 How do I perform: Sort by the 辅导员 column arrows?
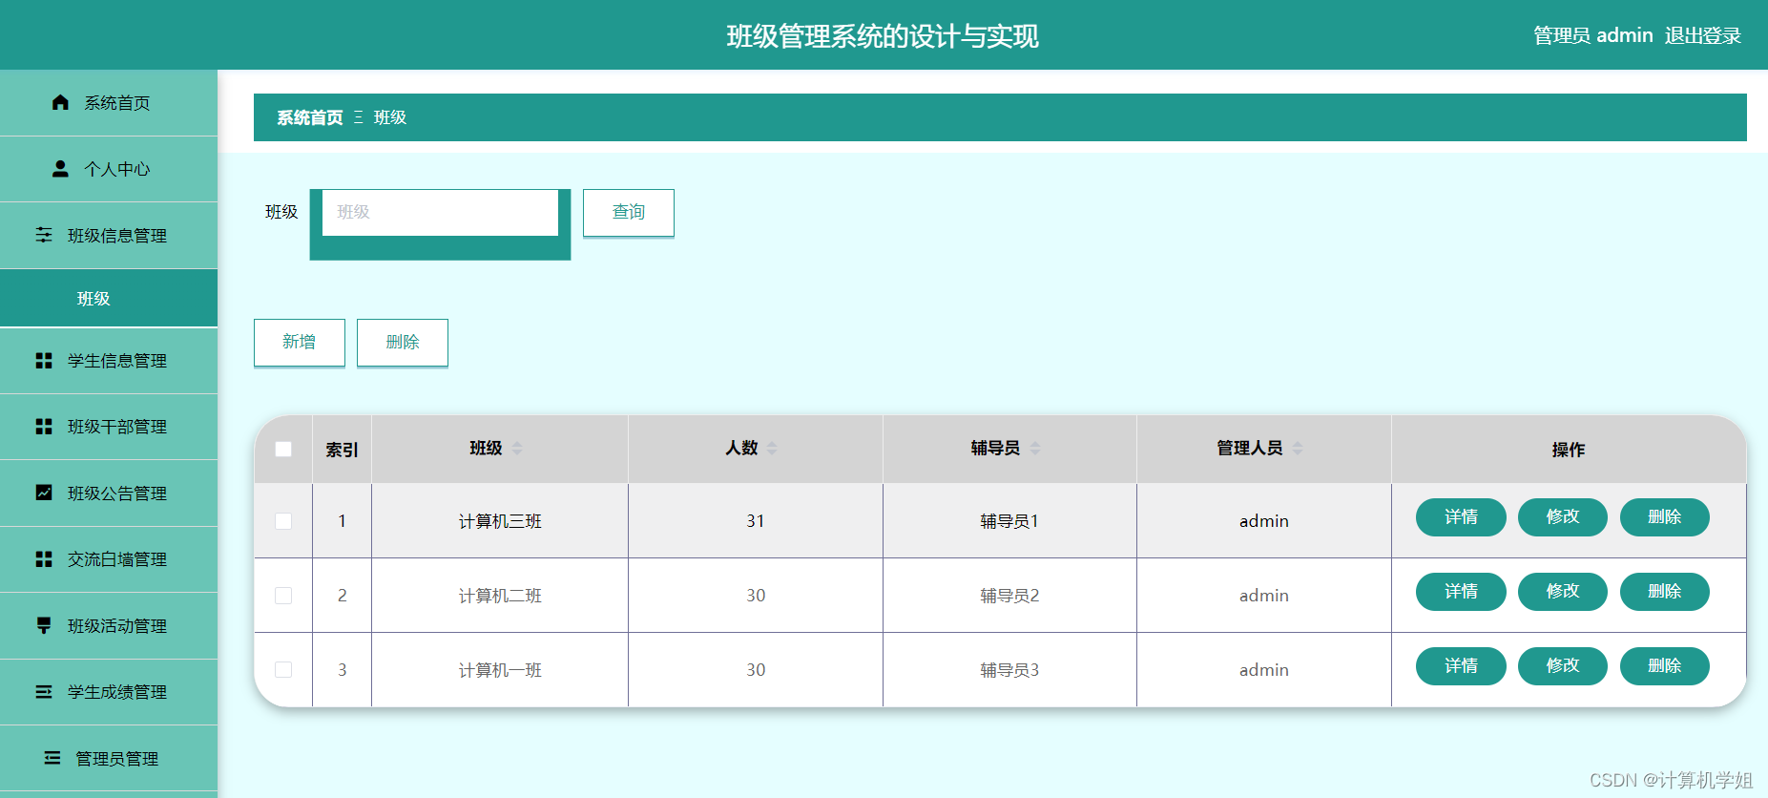coord(1035,448)
